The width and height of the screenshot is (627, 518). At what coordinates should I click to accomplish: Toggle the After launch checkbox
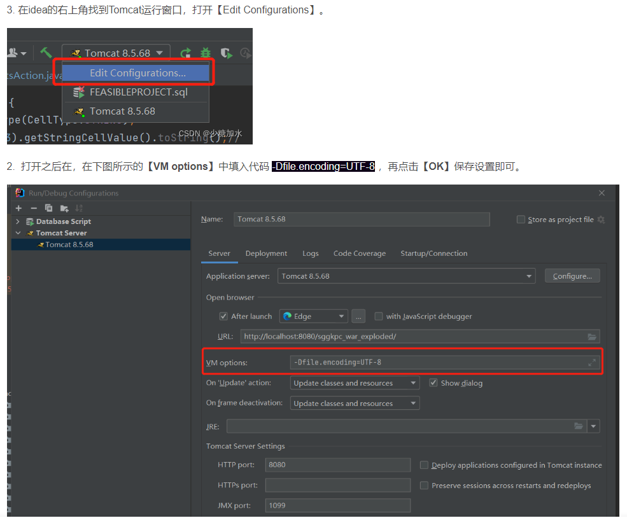[223, 316]
